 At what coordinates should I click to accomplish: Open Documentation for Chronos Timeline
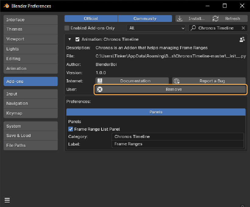coord(132,81)
